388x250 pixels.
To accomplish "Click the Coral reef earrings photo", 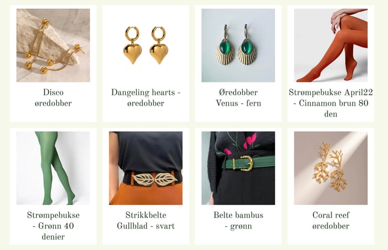I will (331, 168).
